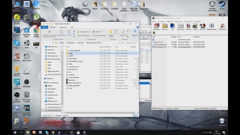Click Explorer ribbon Создать папку icon
The image size is (240, 135).
click(111, 32)
